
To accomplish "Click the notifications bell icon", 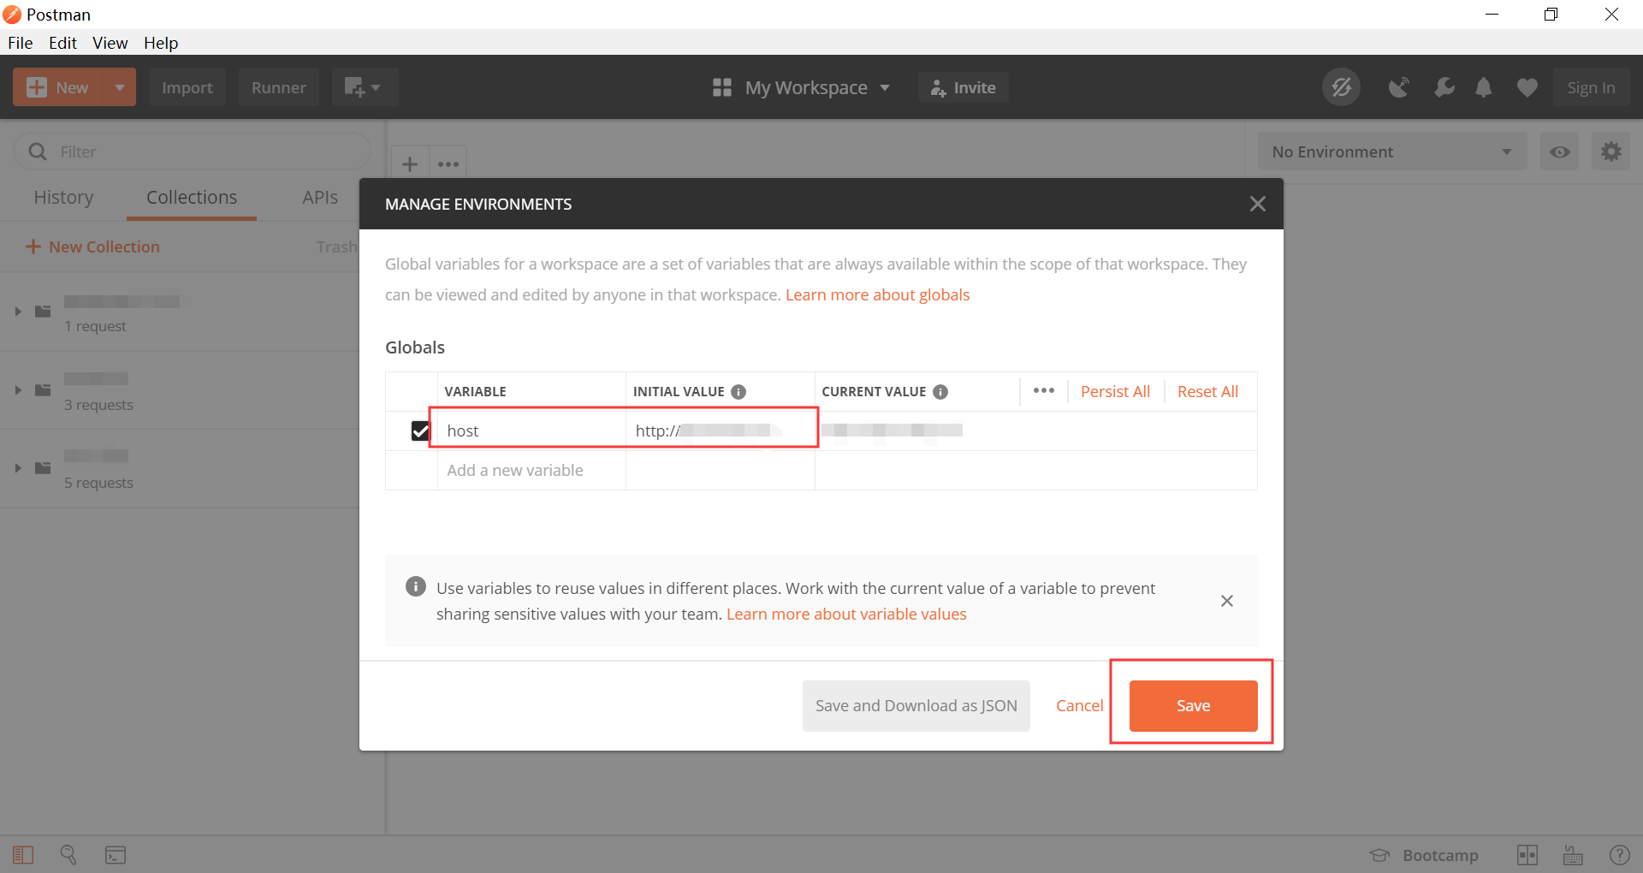I will (x=1484, y=87).
